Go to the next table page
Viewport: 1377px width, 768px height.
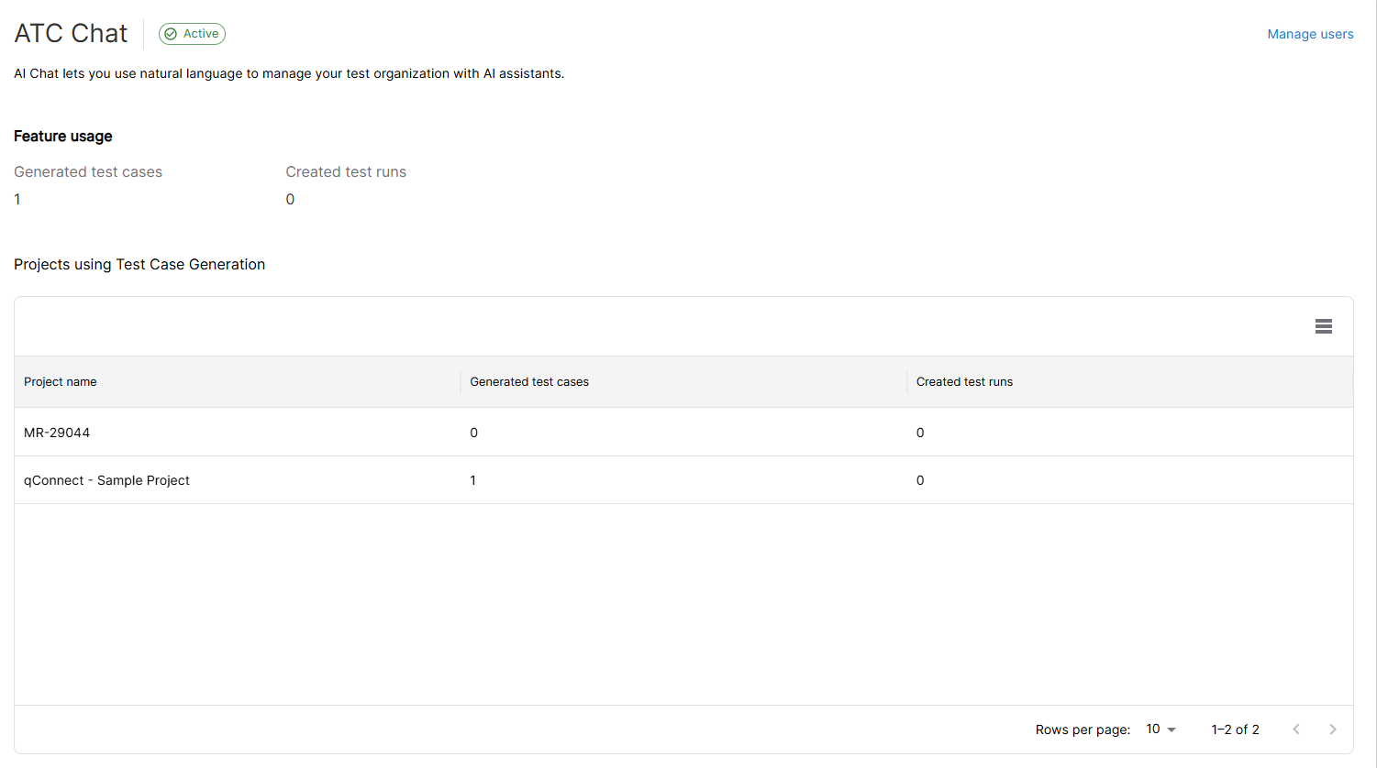coord(1332,730)
